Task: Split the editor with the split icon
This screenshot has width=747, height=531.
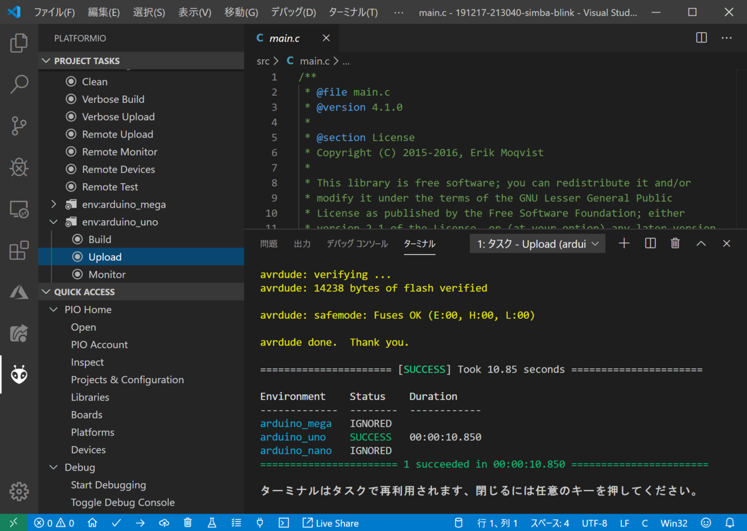Action: (702, 38)
